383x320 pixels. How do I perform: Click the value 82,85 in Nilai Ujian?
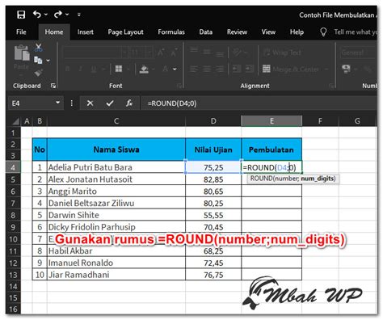coord(213,179)
